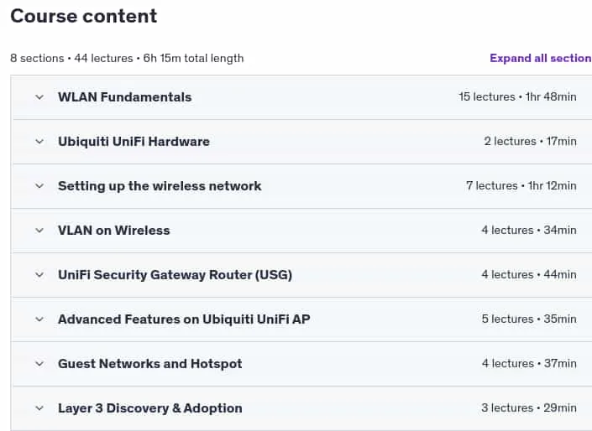Click Guest Networks and Hotspot title
Image resolution: width=592 pixels, height=431 pixels.
(150, 364)
